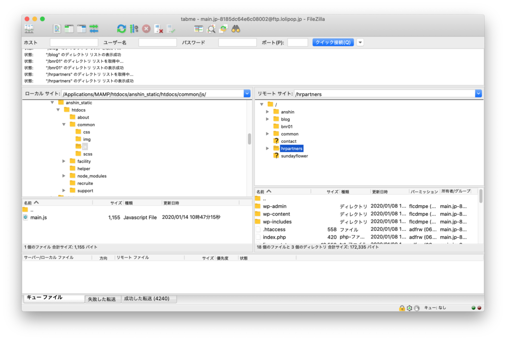This screenshot has height=340, width=506.
Task: Switch to the 成功した転送 (4240) tab
Action: click(149, 299)
